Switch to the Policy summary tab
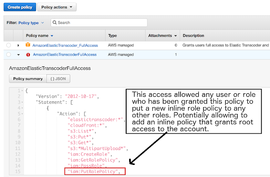 [28, 79]
